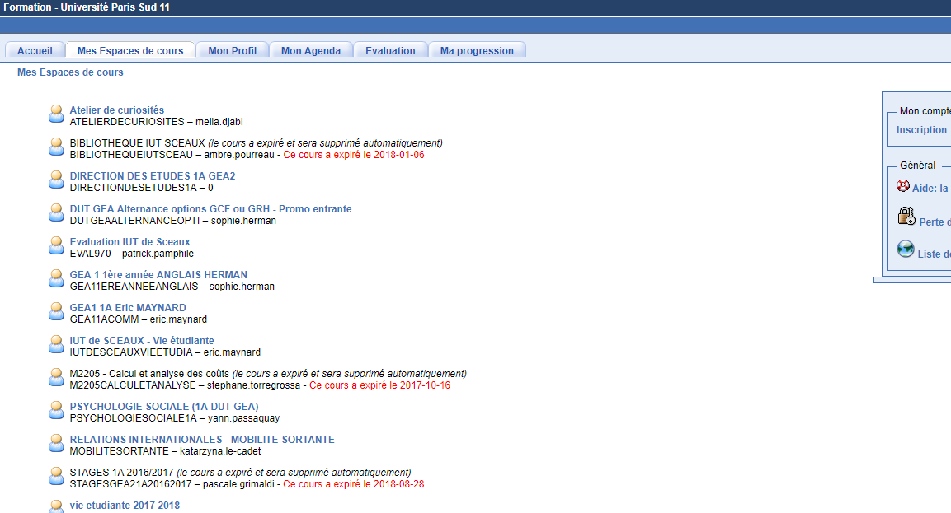Screen dimensions: 951x513
Task: Click user icon beside RELATIONS INTERNATIONALES course
Action: (x=56, y=443)
